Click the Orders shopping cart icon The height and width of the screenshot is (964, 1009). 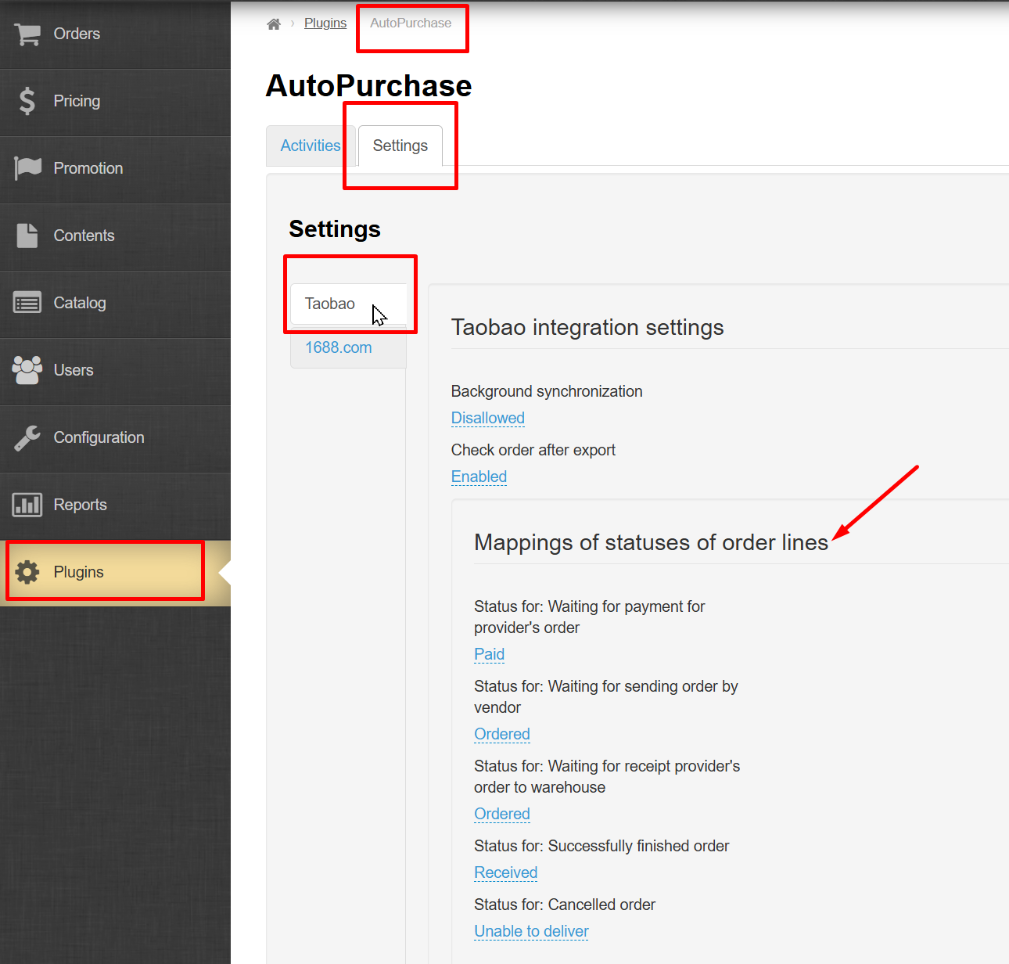[27, 34]
